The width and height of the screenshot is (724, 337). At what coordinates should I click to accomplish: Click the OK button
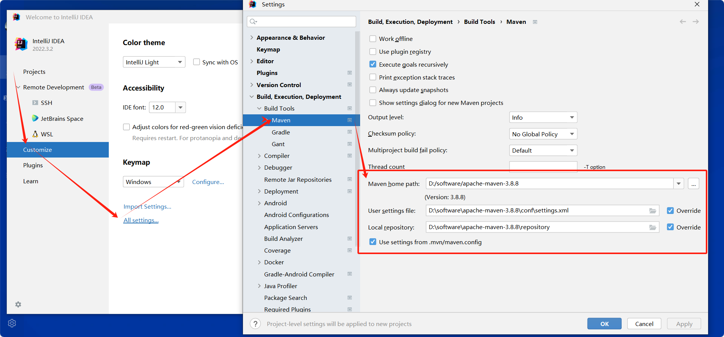click(604, 324)
